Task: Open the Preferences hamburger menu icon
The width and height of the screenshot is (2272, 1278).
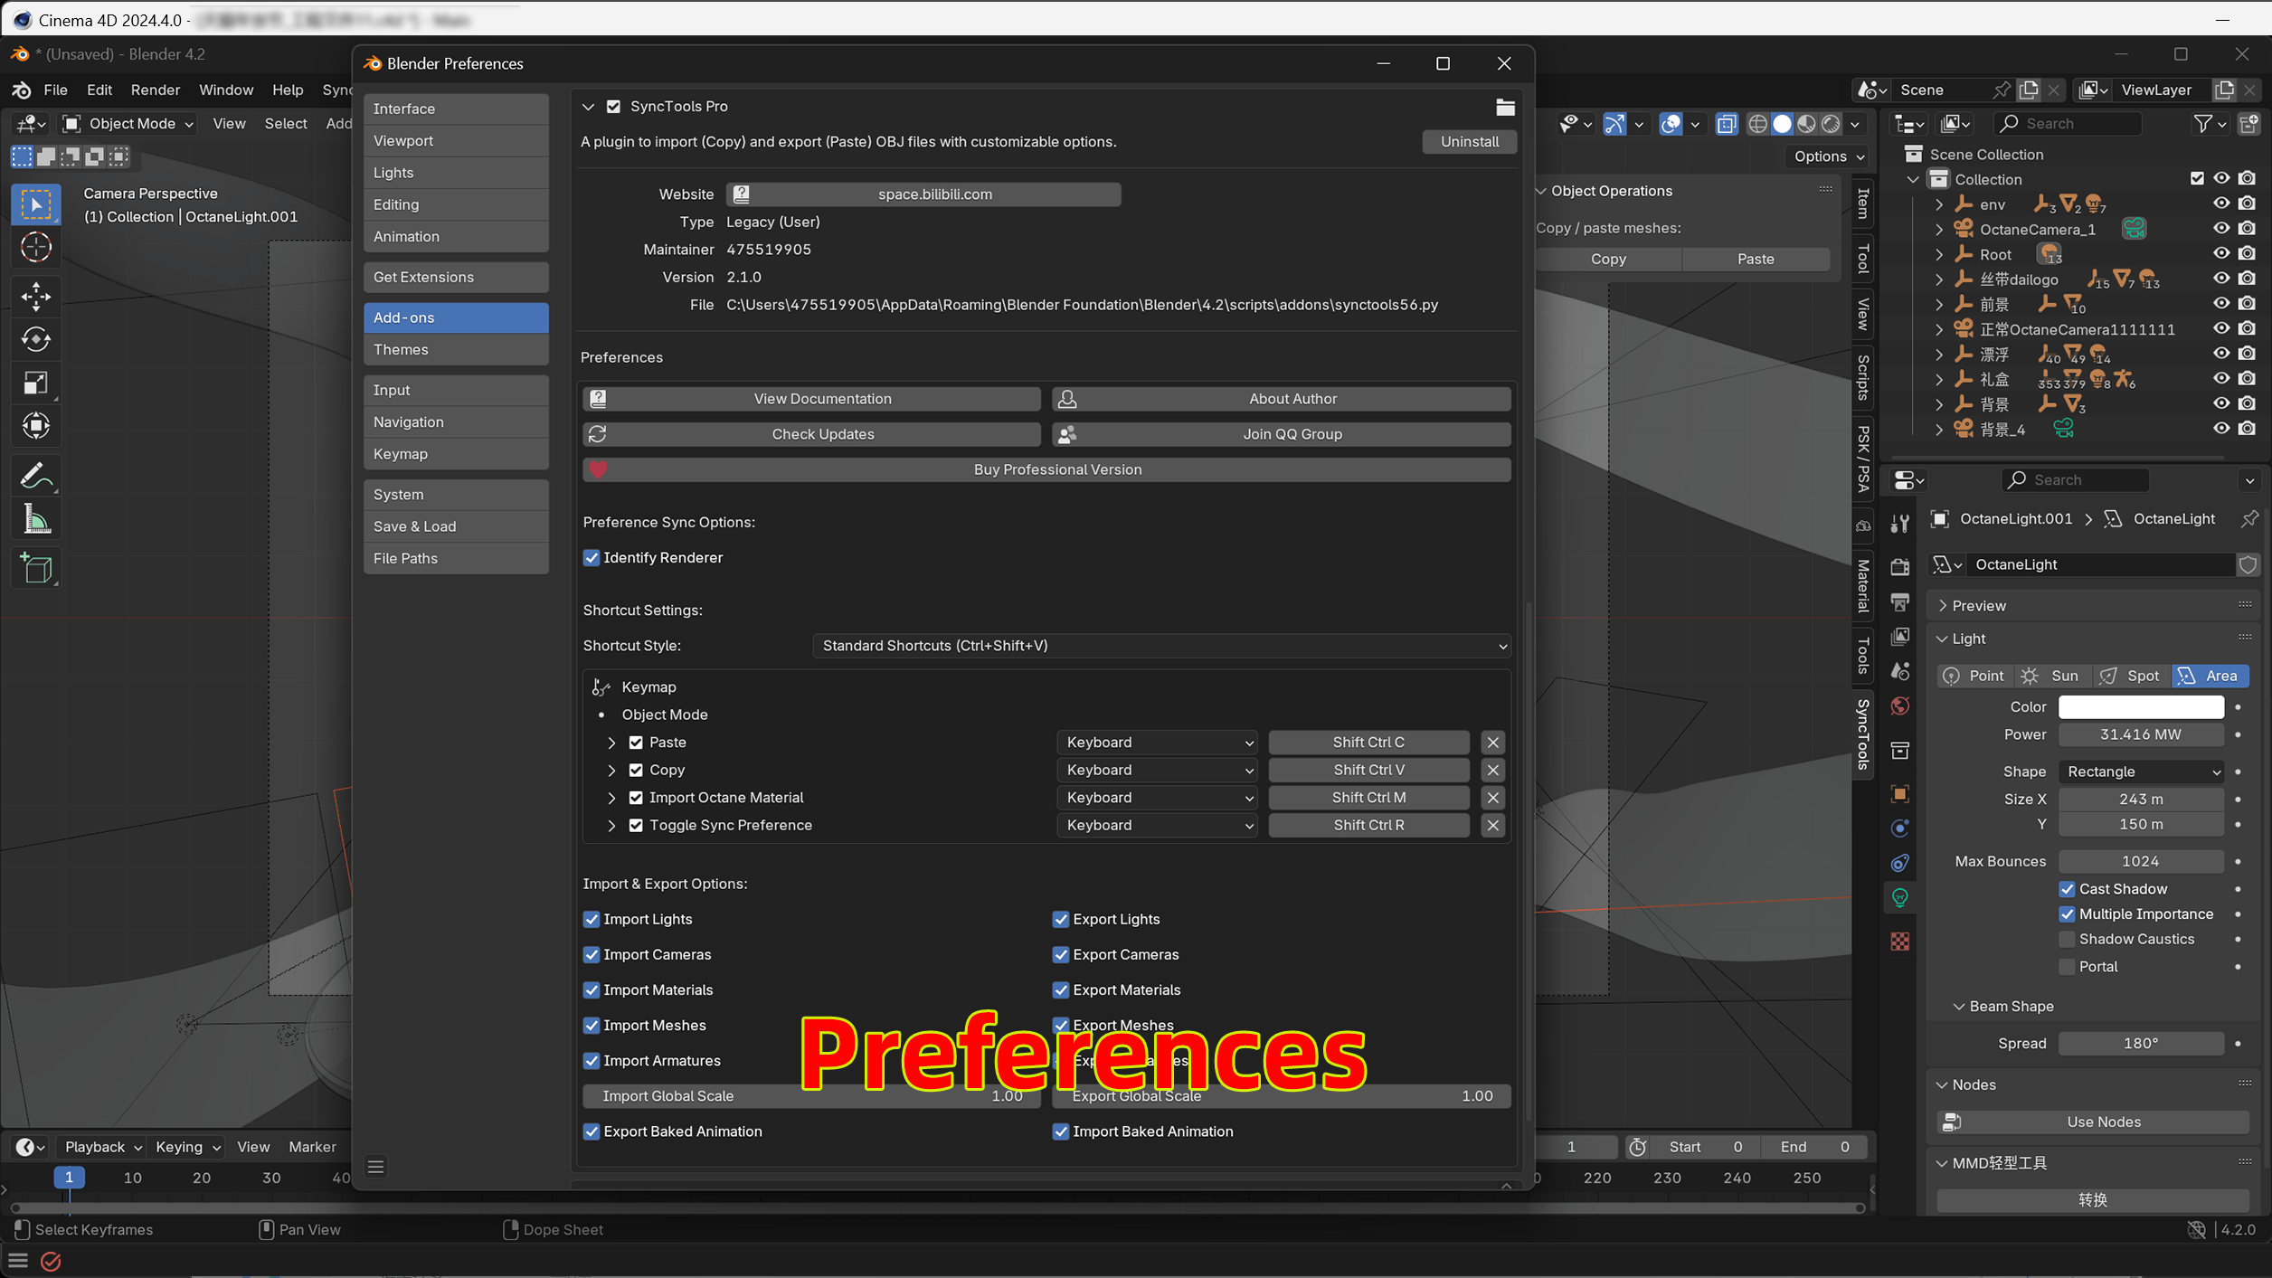Action: pos(375,1167)
